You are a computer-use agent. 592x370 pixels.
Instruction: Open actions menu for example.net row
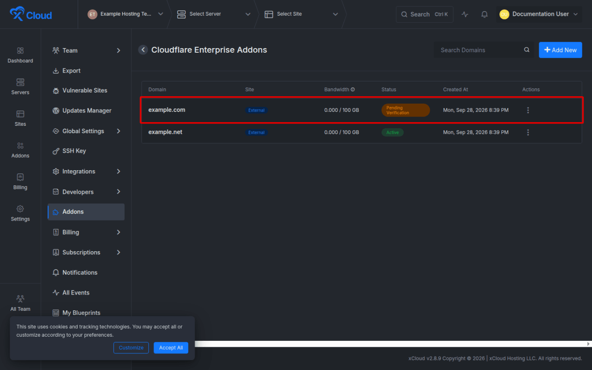coord(528,132)
